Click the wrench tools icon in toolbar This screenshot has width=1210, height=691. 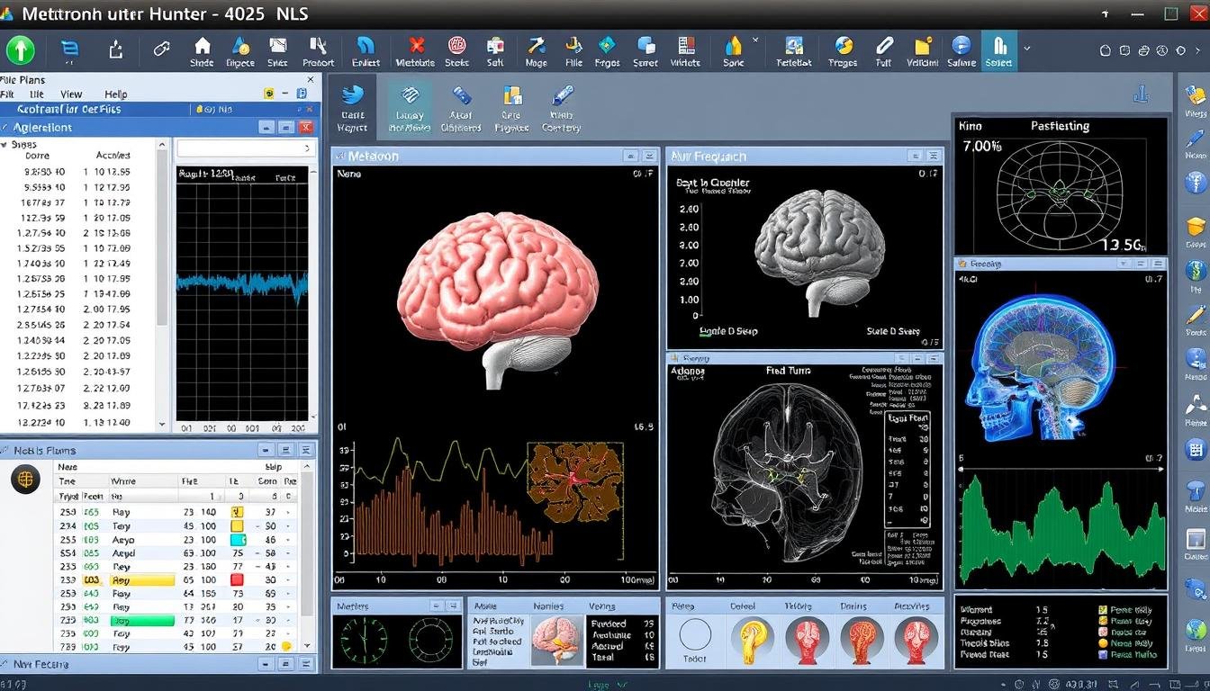[318, 47]
